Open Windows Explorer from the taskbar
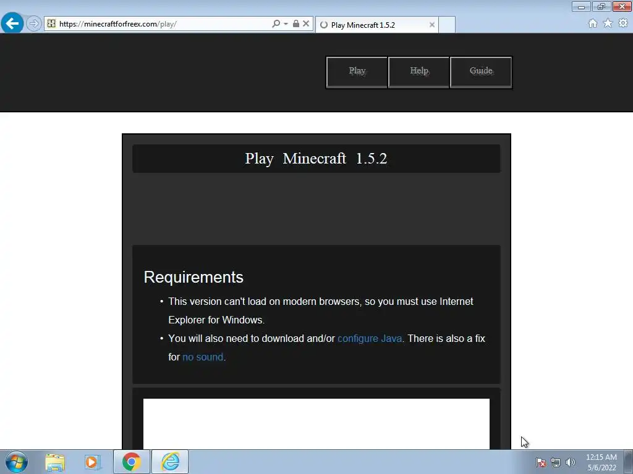This screenshot has width=633, height=474. tap(55, 462)
